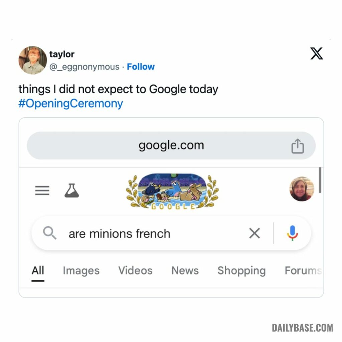Open Search Labs flask icon
Image resolution: width=342 pixels, height=342 pixels.
pos(71,191)
